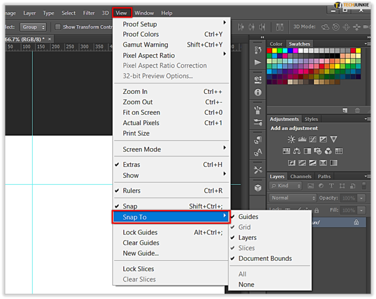376x299 pixels.
Task: Add a Photo Filter adjustment
Action: click(x=318, y=151)
